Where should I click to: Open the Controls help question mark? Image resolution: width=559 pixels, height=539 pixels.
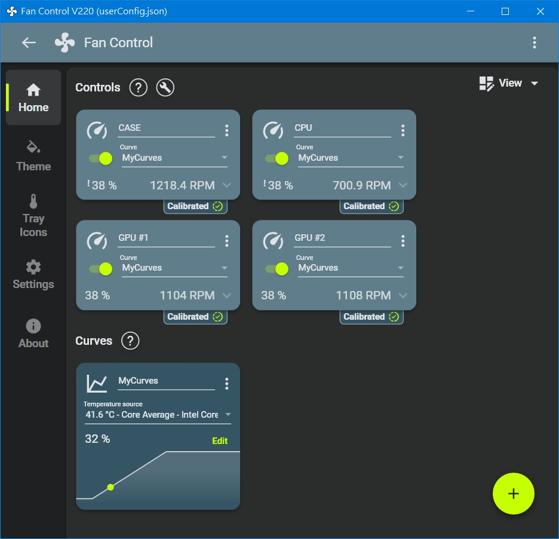138,88
